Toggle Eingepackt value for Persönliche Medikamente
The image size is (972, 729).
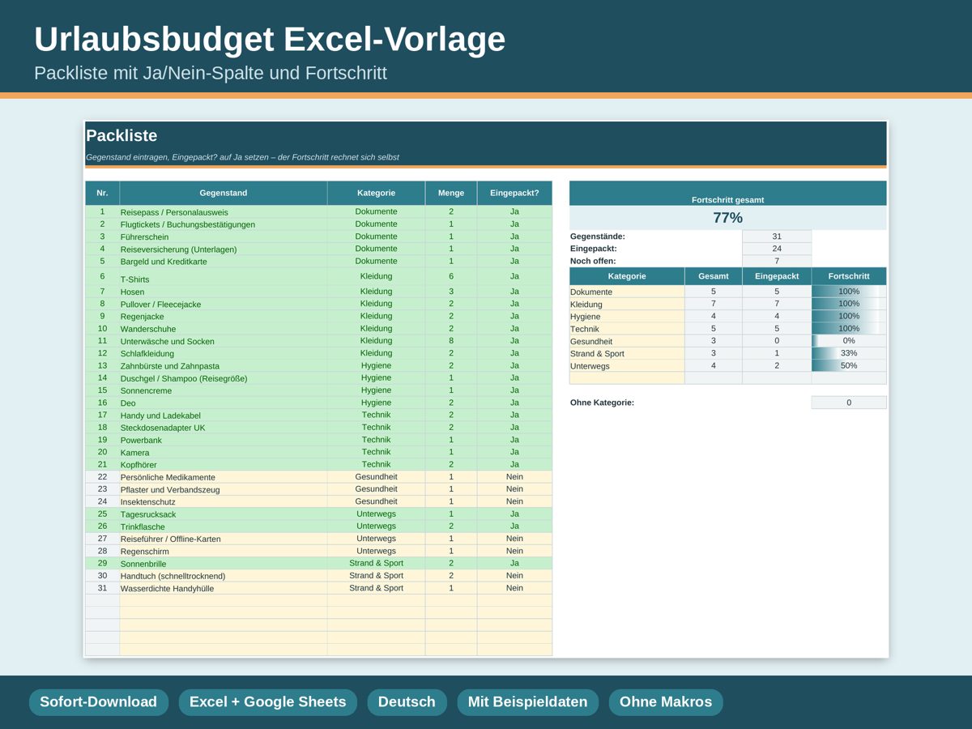(514, 477)
